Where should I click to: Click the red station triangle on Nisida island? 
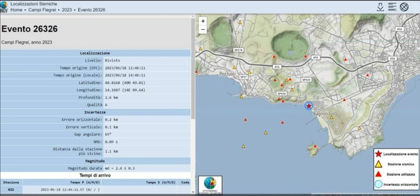[x=315, y=146]
